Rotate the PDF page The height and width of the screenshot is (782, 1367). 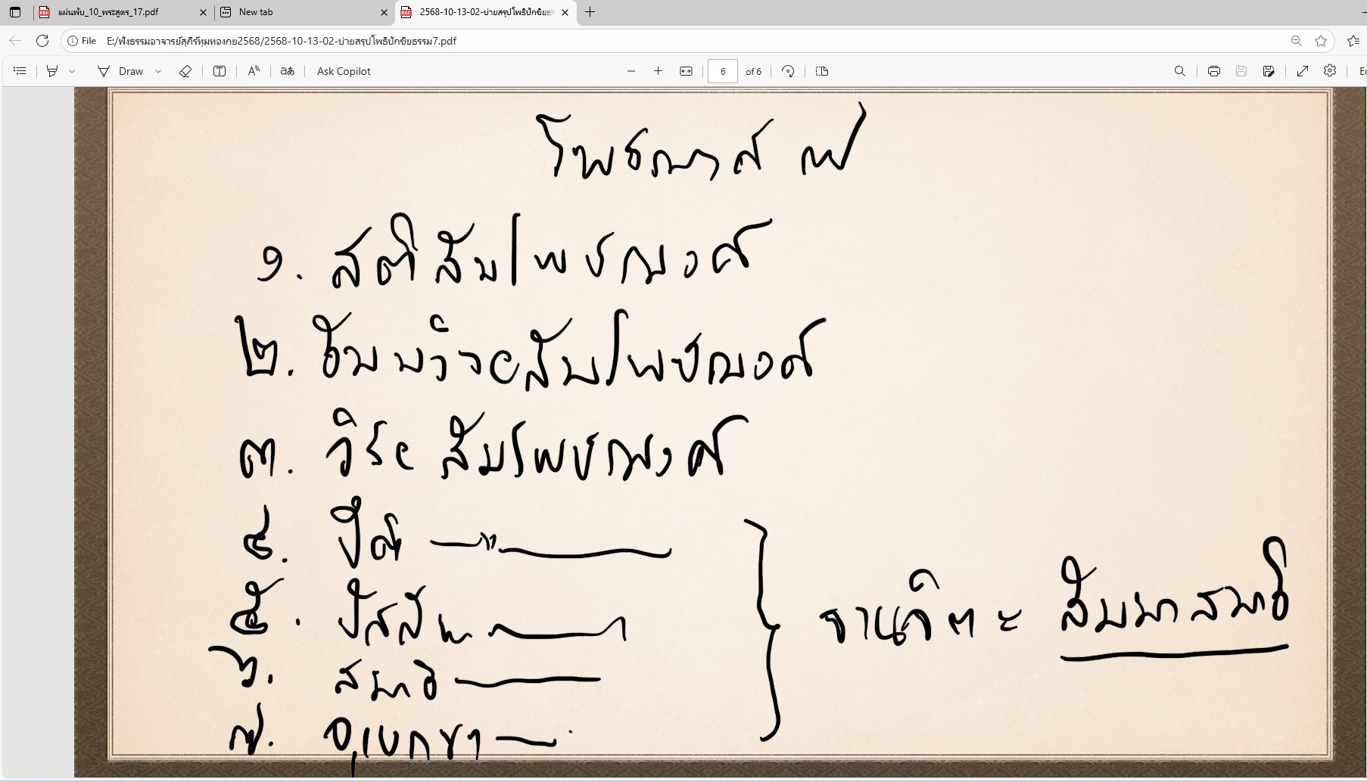pos(788,71)
